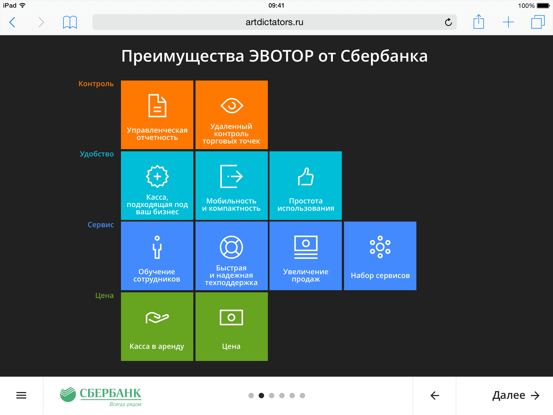Image resolution: width=553 pixels, height=415 pixels.
Task: Select the Мобильность и компактность tile
Action: [231, 185]
